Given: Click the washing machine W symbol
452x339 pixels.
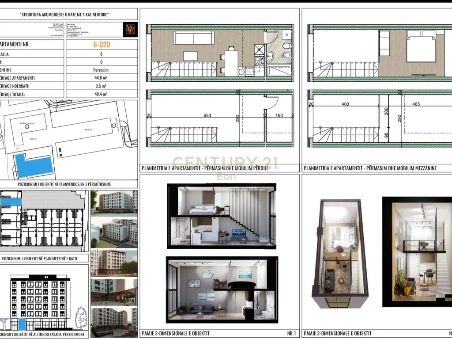Looking at the screenshot, I should (286, 34).
